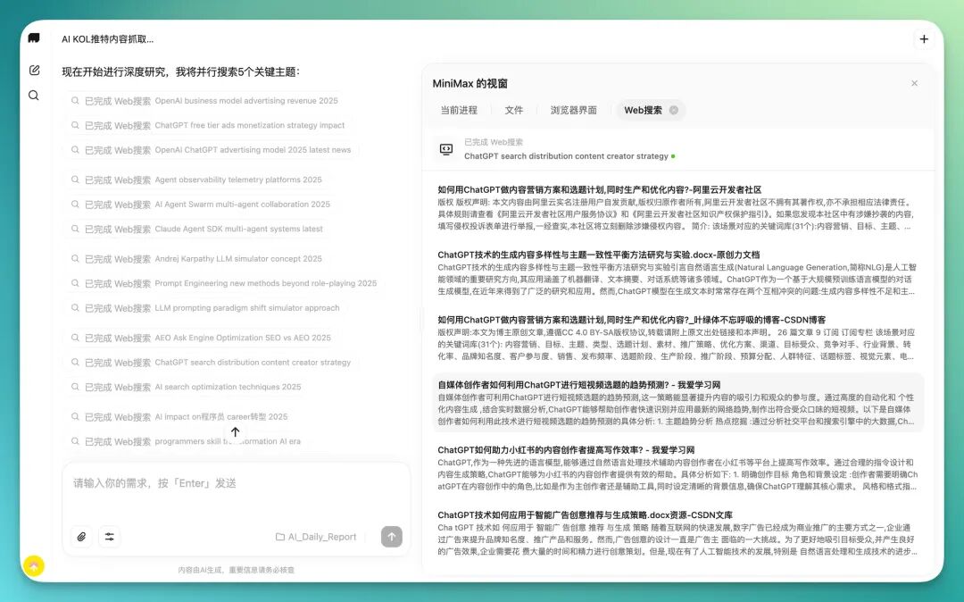Click query text 'ChatGPT search distribution content creator strategy' in panel header
964x602 pixels.
566,156
